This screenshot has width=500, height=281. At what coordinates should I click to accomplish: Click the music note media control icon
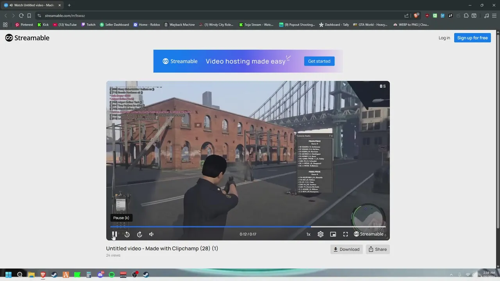(x=486, y=16)
